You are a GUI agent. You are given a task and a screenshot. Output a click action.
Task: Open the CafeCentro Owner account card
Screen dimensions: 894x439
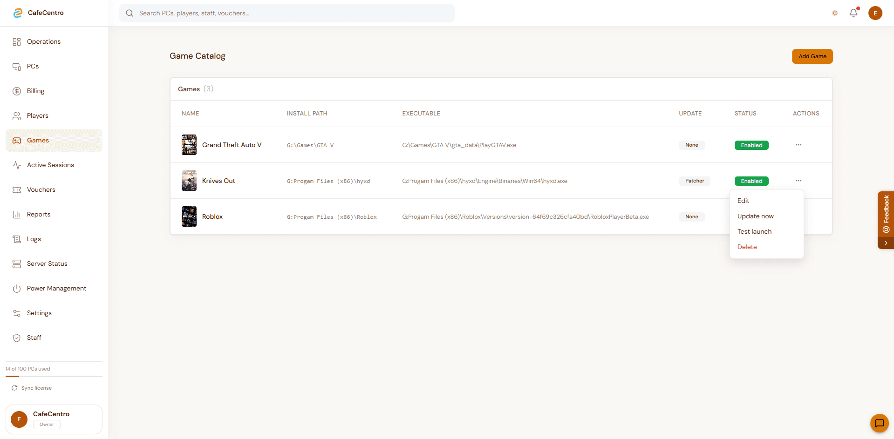54,419
